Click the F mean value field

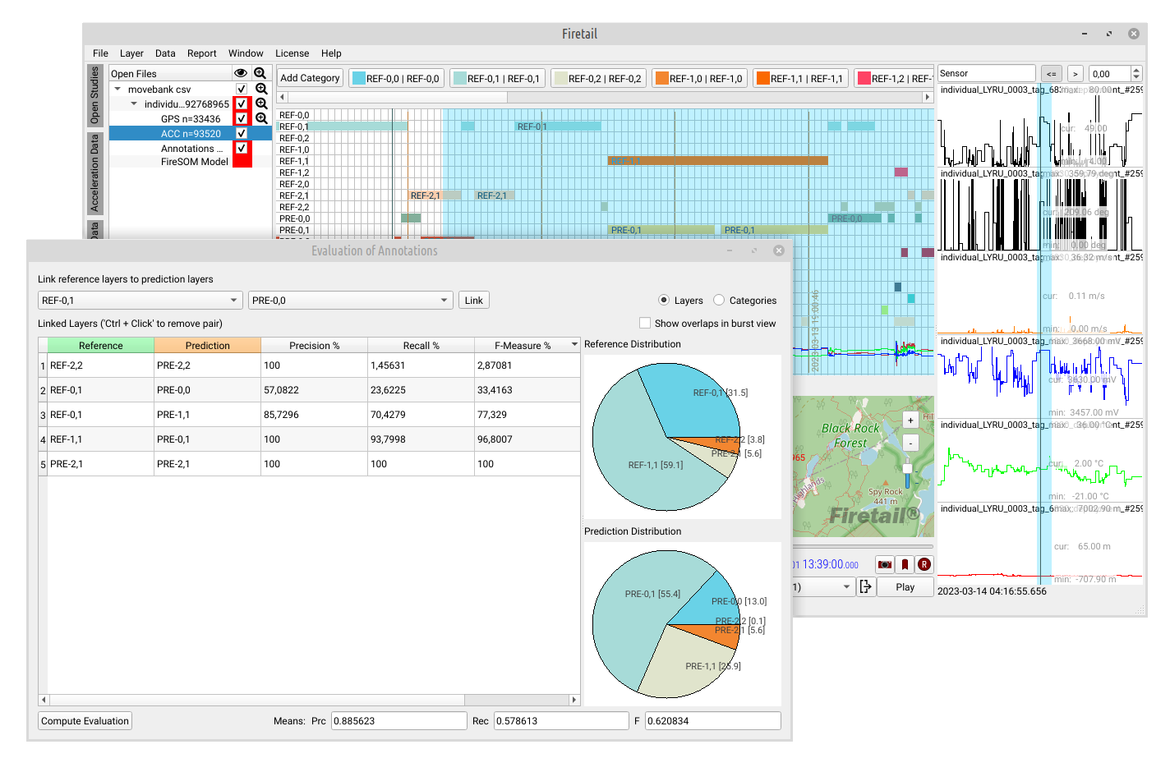coord(712,721)
